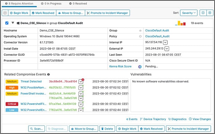Screen dimensions: 215x134
Task: Click Install Date 2023-08-01 08:47:05 CEST
Action: pyautogui.click(x=58, y=49)
